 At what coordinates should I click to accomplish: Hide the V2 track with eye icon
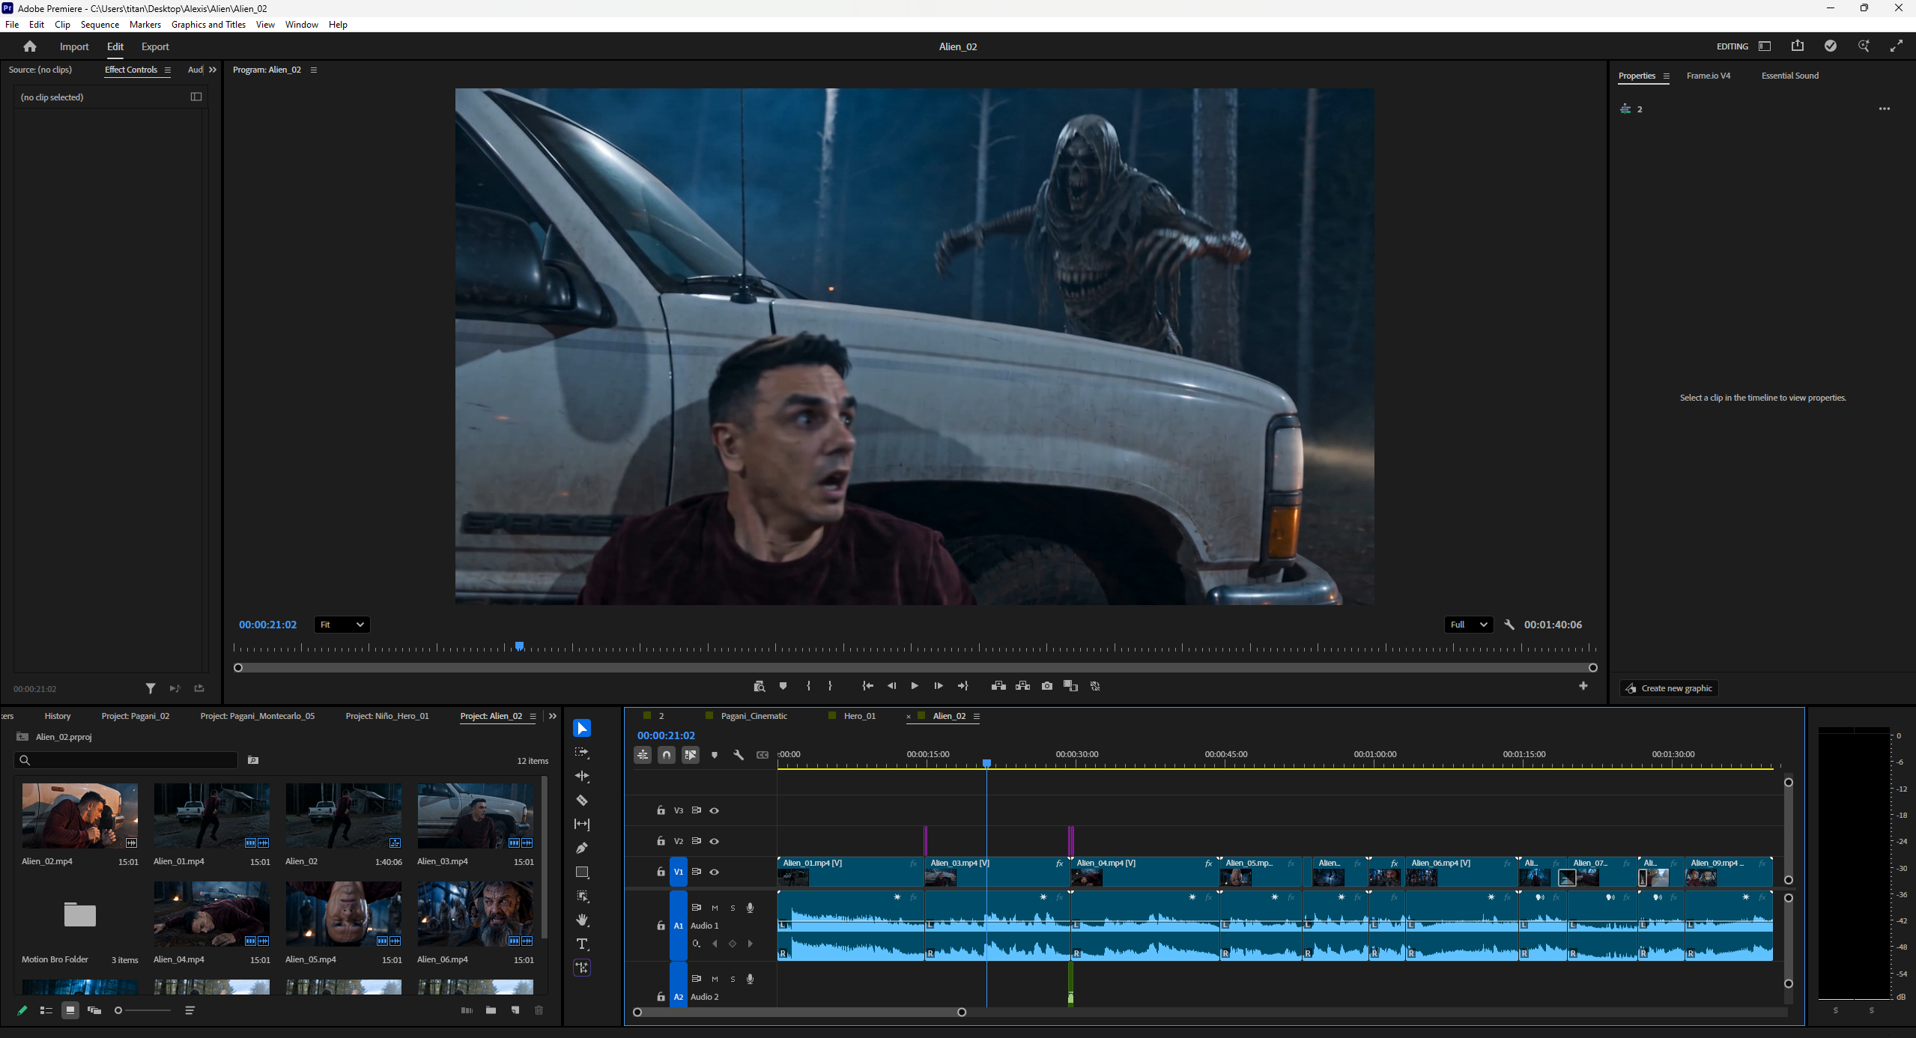coord(715,841)
